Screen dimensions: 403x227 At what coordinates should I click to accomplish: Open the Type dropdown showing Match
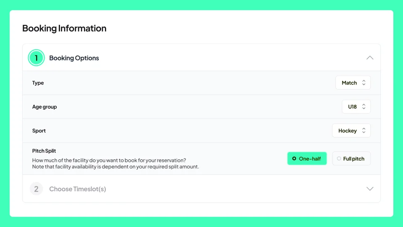click(349, 83)
